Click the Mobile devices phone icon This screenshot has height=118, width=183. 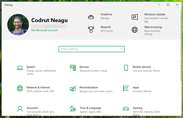(x=126, y=68)
